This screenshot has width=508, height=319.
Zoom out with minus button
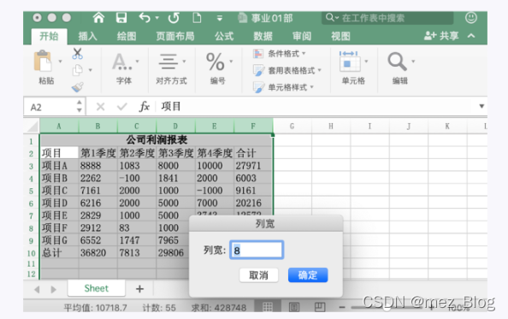(342, 307)
